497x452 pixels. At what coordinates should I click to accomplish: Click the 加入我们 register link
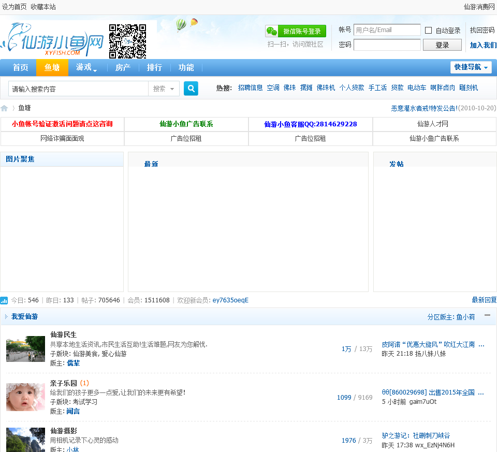pos(483,46)
